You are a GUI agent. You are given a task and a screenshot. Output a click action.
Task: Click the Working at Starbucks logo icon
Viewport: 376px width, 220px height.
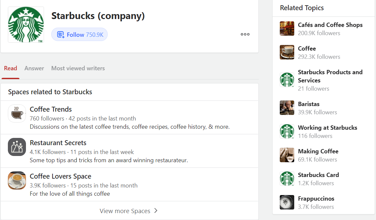point(287,131)
